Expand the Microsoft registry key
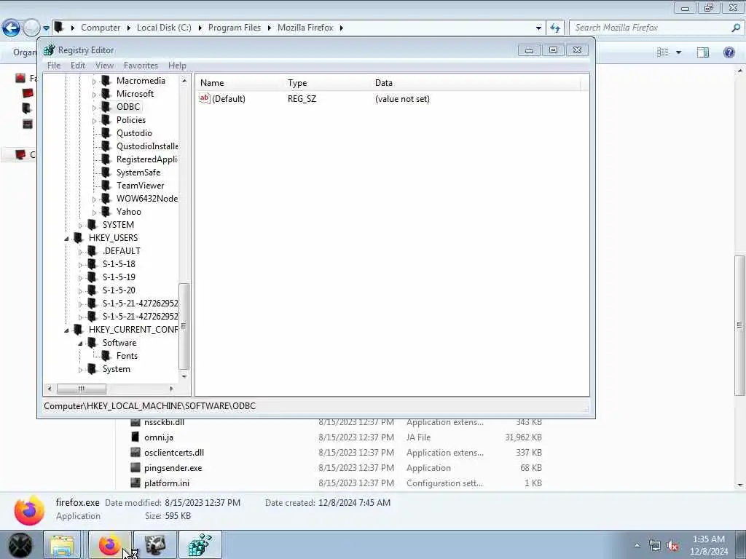 coord(94,95)
